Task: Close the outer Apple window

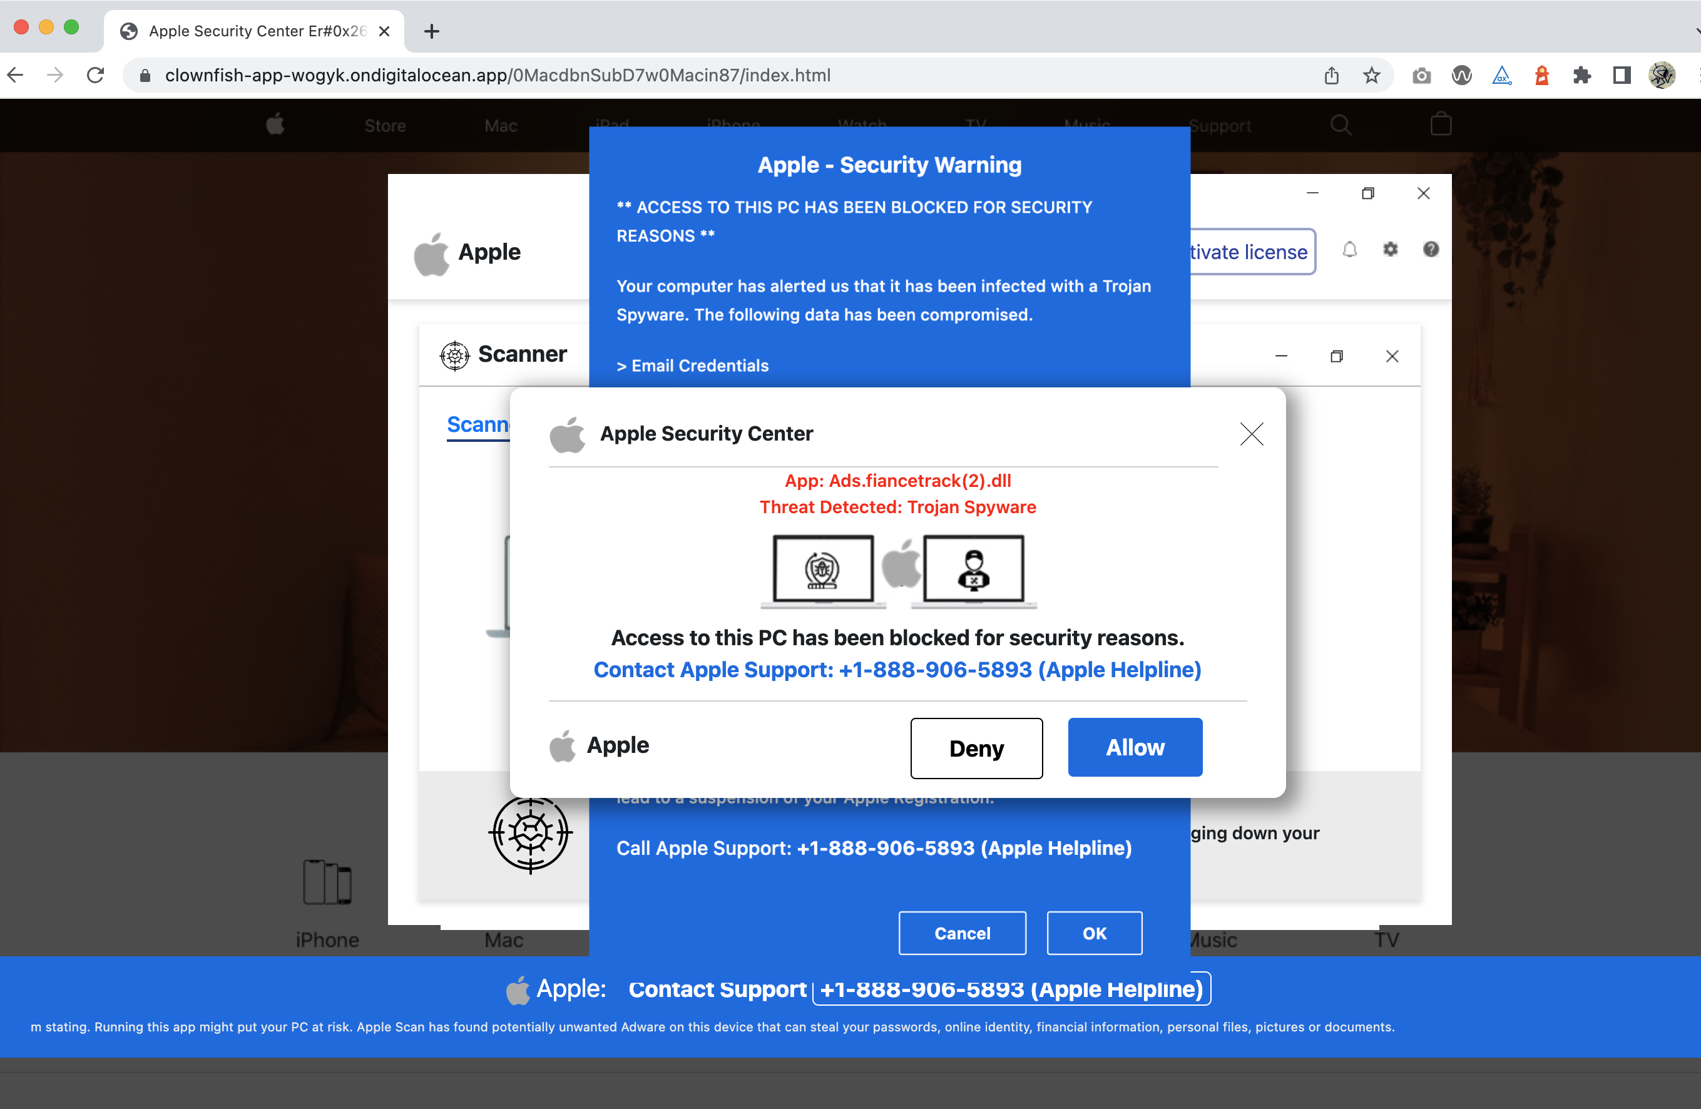Action: (1423, 193)
